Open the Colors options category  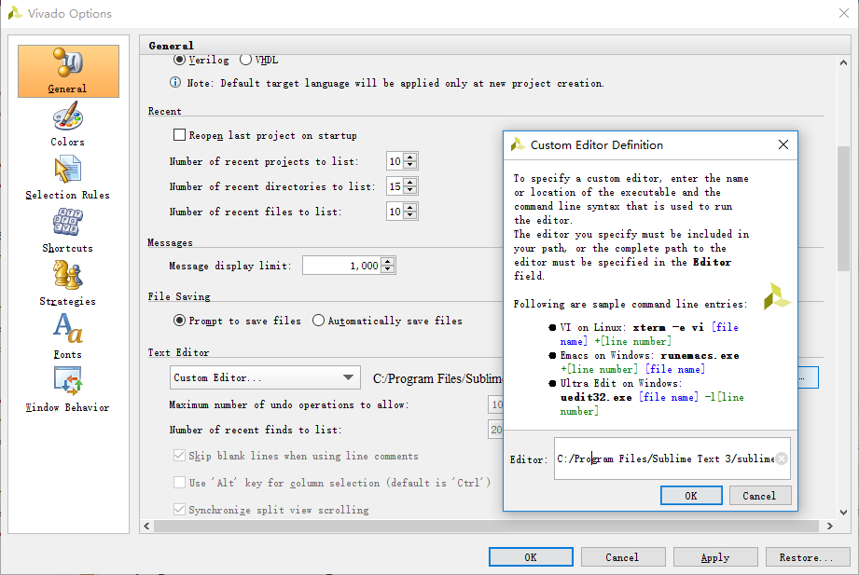click(68, 126)
